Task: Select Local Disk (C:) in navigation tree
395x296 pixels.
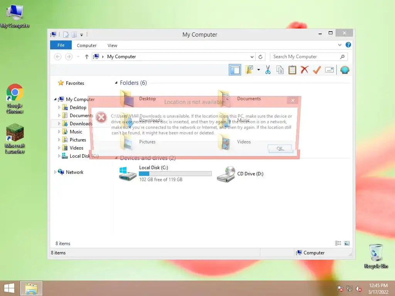Action: tap(84, 156)
